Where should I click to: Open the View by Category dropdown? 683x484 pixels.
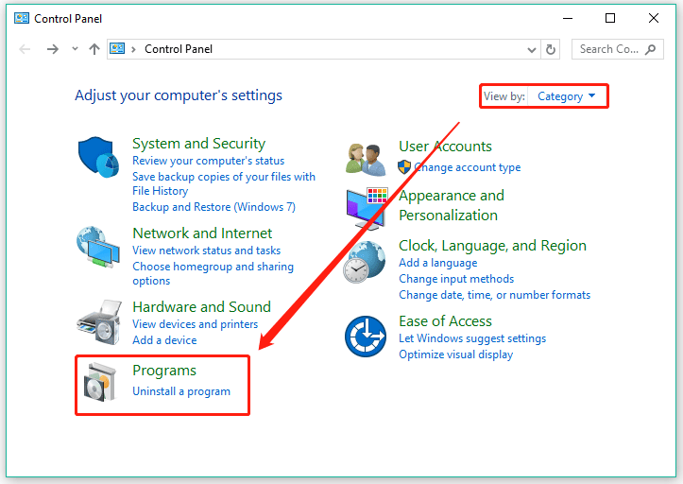coord(566,95)
